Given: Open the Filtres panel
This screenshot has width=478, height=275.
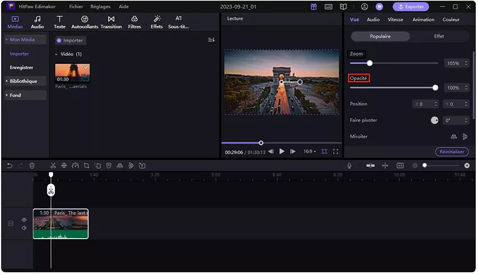Looking at the screenshot, I should point(134,22).
